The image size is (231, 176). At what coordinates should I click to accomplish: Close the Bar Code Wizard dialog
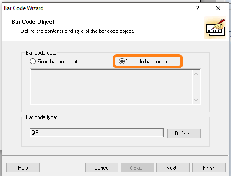click(218, 8)
